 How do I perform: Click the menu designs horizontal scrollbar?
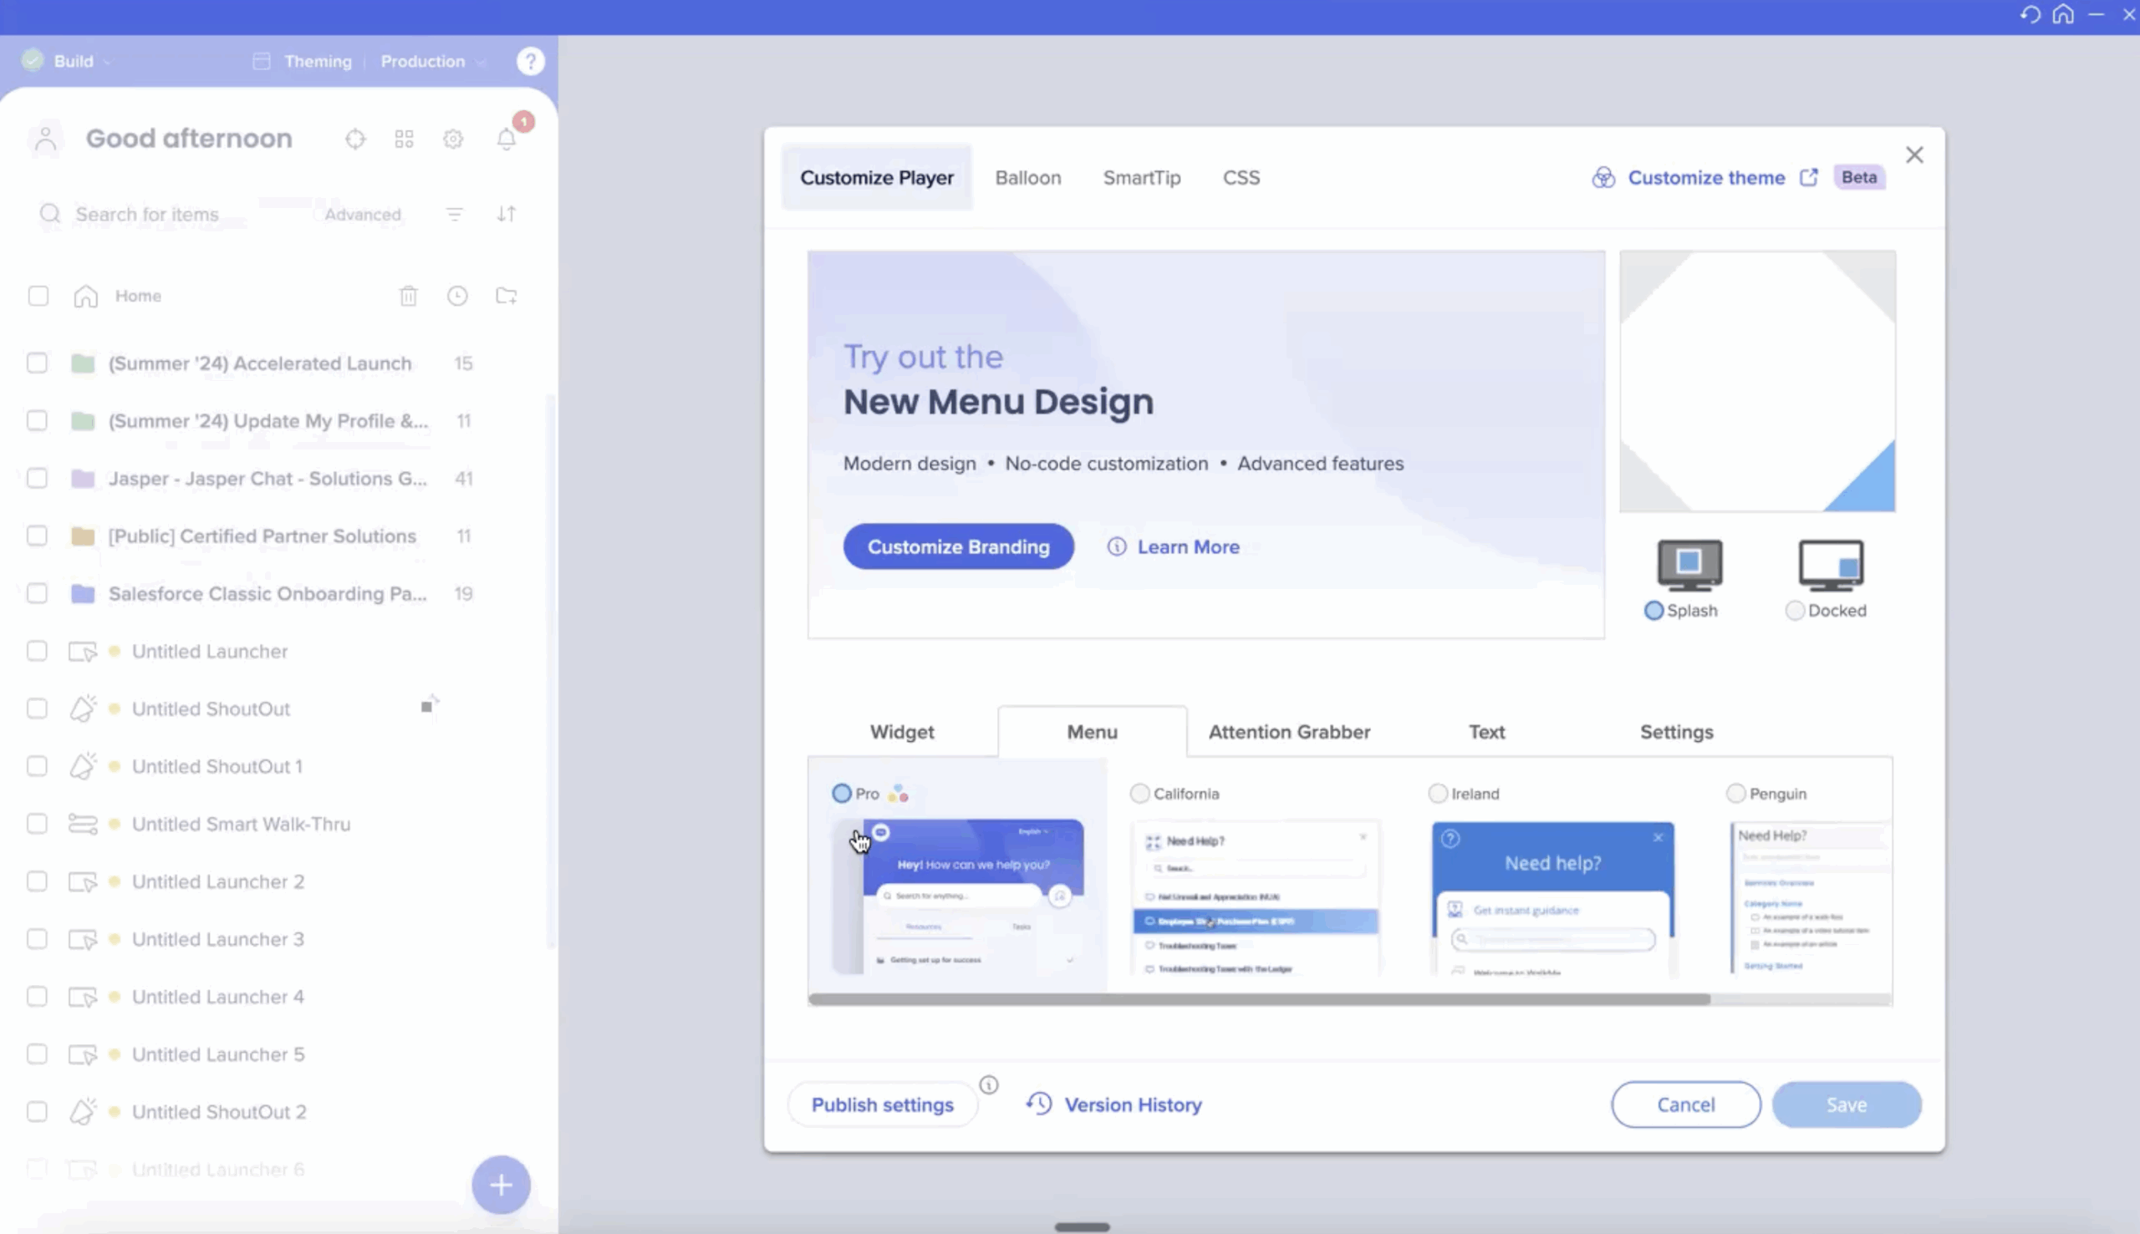pyautogui.click(x=1259, y=999)
